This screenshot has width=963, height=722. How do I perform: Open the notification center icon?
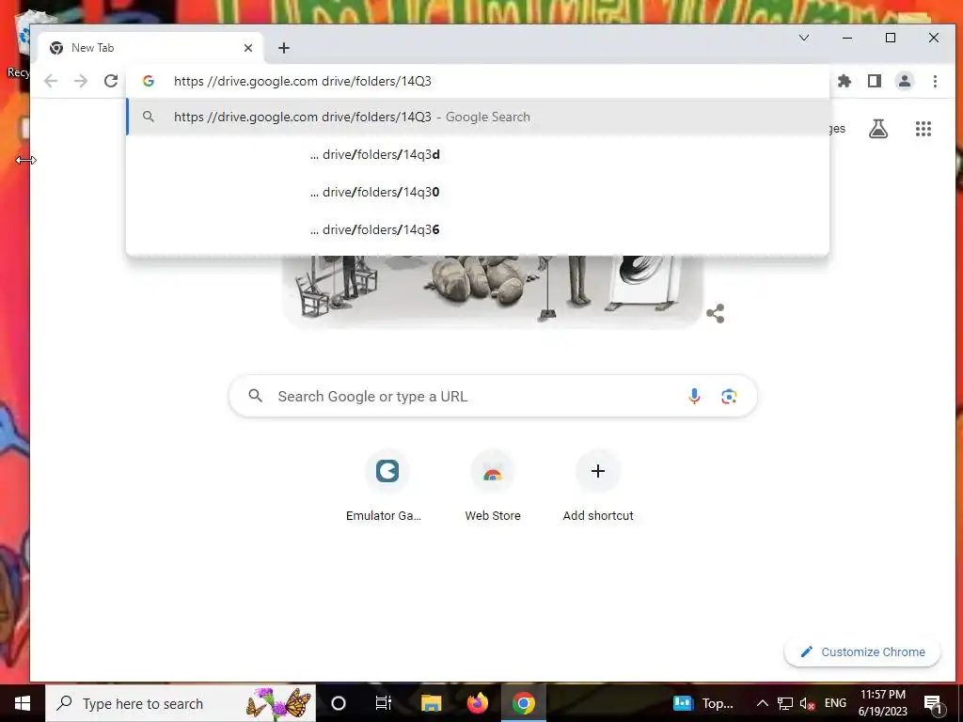coord(933,703)
